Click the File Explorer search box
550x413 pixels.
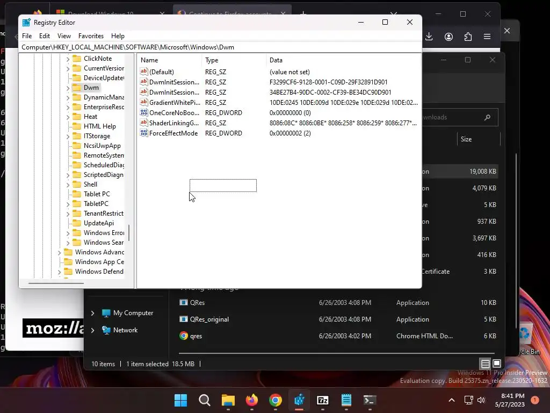(460, 117)
